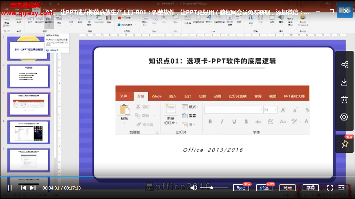
Task: Toggle text Shadow S in the font group
Action: click(x=246, y=122)
